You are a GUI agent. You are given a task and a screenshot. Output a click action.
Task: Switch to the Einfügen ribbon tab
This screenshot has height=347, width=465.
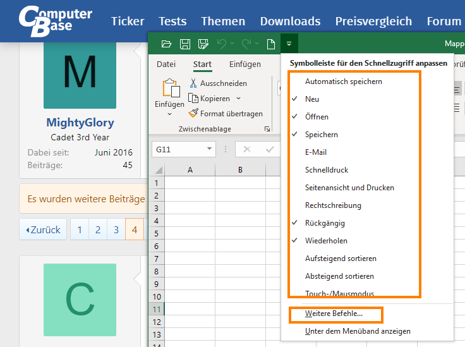coord(245,64)
